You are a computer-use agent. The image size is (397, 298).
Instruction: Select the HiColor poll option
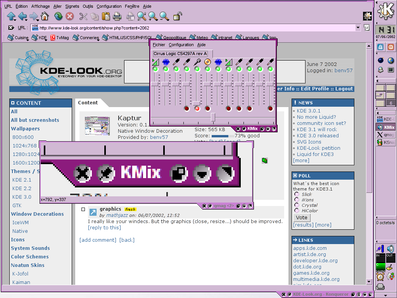pyautogui.click(x=297, y=211)
